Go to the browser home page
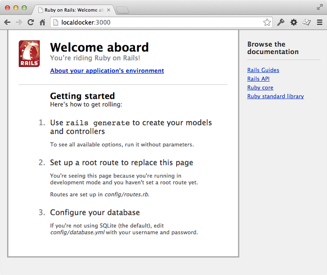The height and width of the screenshot is (275, 327). point(42,22)
